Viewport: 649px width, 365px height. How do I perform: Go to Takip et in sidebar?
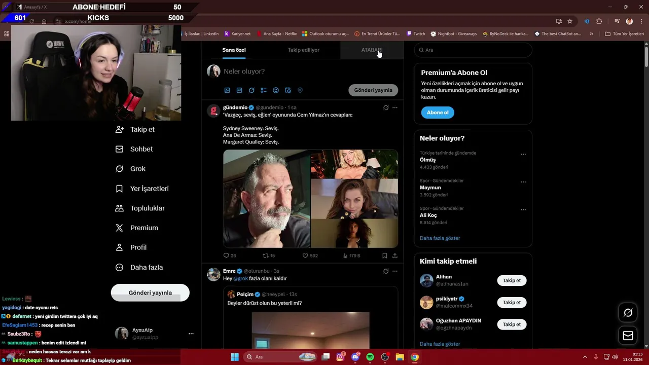(x=135, y=129)
